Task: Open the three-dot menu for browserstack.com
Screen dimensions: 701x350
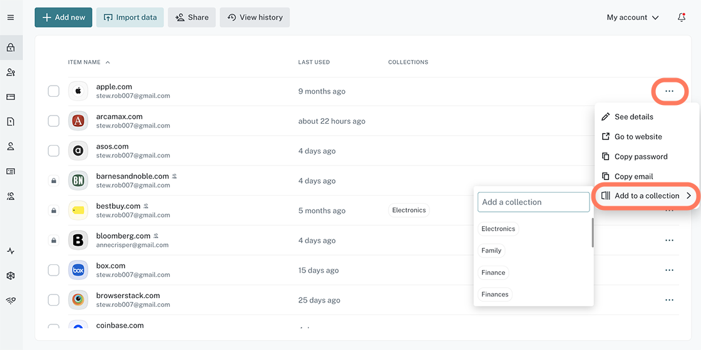Action: point(669,300)
